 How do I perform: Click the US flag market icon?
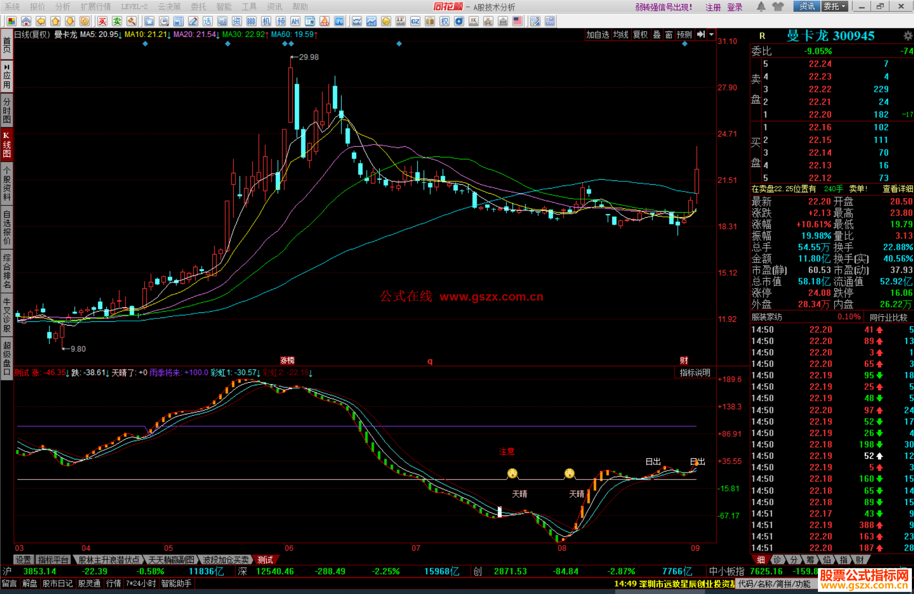point(517,21)
